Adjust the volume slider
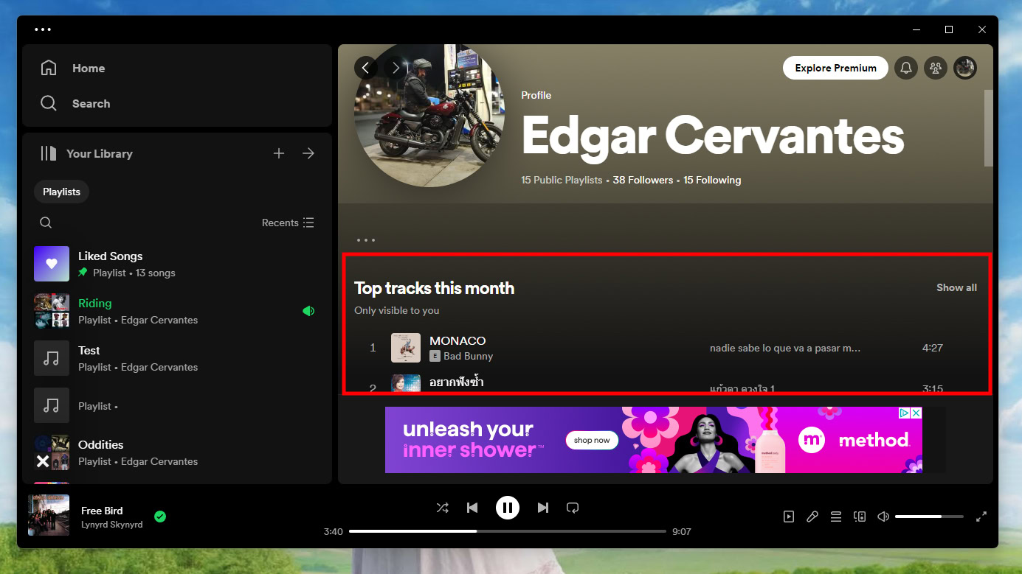 929,517
